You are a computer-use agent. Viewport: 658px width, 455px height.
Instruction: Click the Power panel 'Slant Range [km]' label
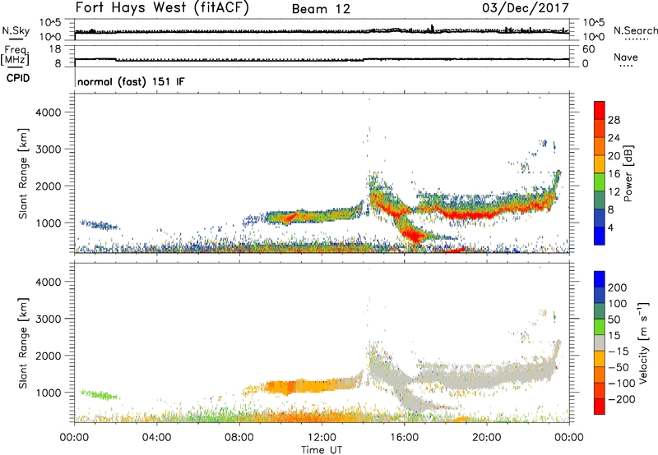pos(22,173)
